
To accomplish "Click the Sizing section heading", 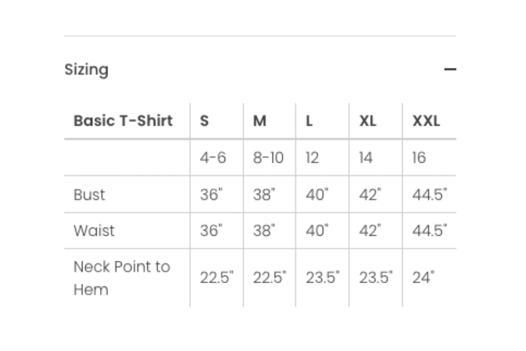I will [x=86, y=70].
